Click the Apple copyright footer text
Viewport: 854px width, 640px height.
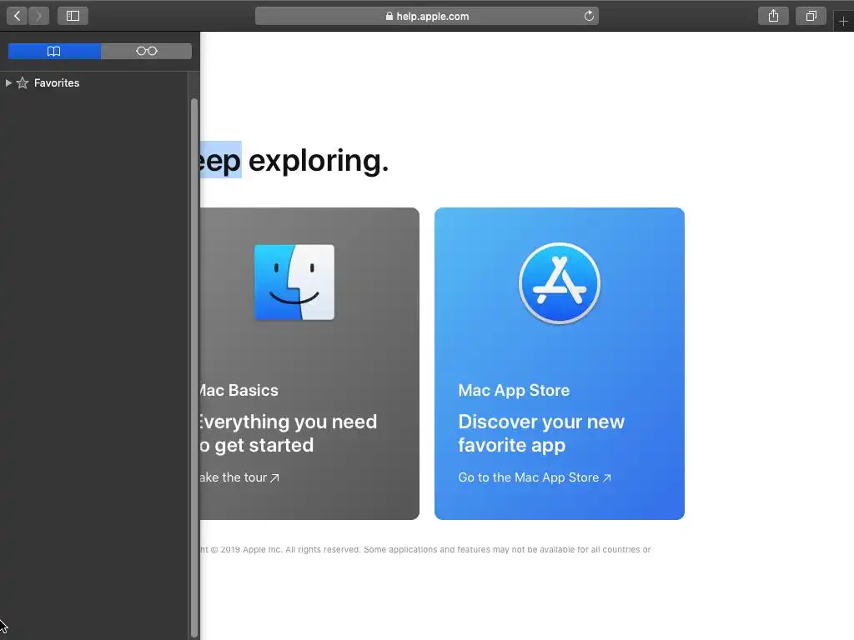(425, 550)
